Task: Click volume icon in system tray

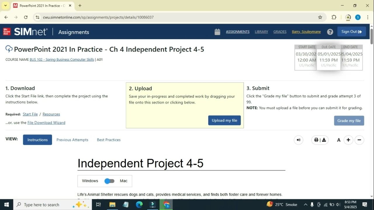Action: (x=338, y=204)
